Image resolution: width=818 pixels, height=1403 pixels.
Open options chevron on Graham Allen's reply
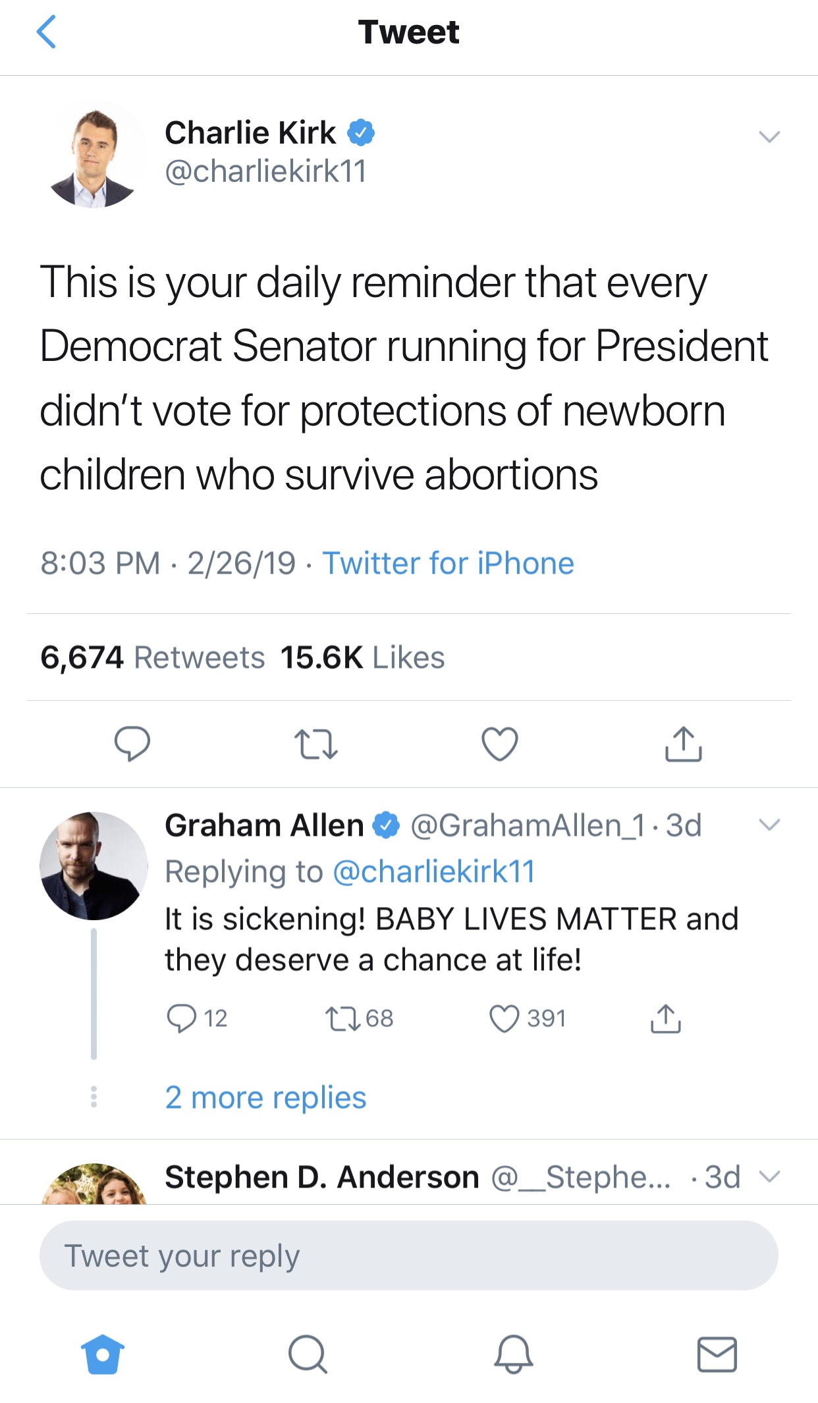[769, 825]
